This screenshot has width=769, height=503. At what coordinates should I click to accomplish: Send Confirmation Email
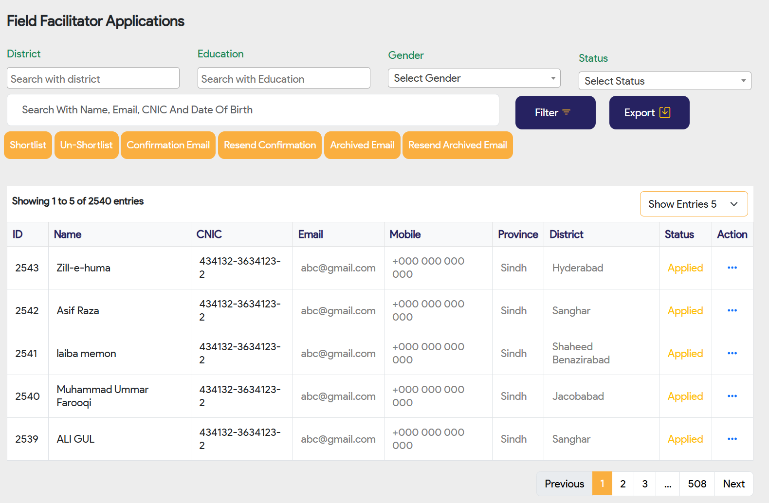coord(168,145)
